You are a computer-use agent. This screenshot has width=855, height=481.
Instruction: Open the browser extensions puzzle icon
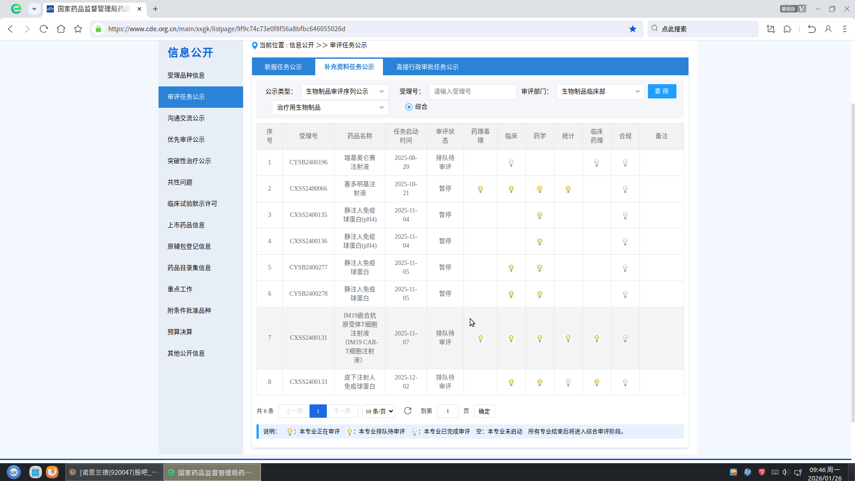(787, 29)
